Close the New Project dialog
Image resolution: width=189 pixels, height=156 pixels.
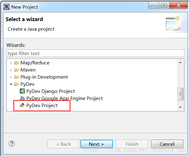tap(178, 6)
